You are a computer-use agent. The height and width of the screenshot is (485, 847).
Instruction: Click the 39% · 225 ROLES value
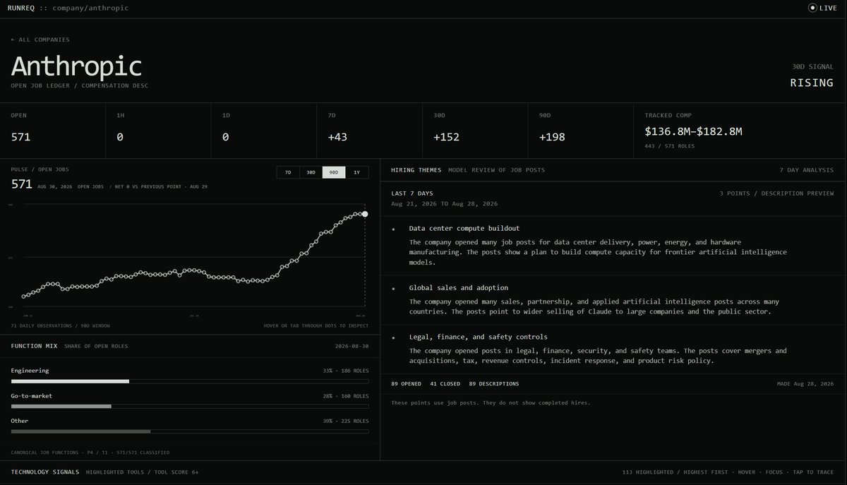pos(346,421)
